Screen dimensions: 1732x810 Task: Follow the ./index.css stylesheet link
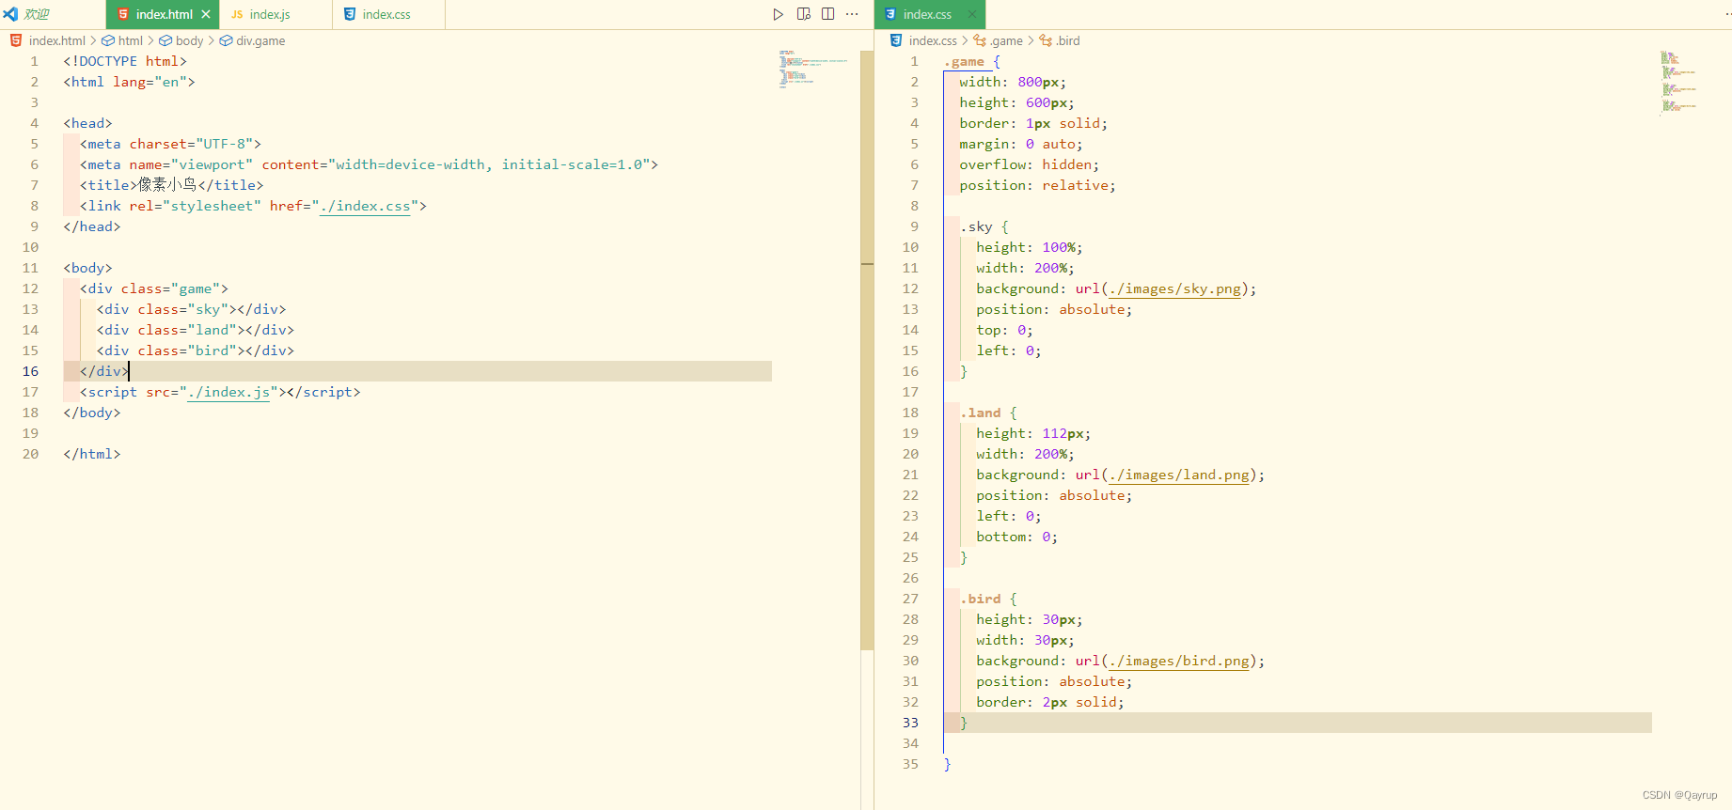click(x=365, y=206)
